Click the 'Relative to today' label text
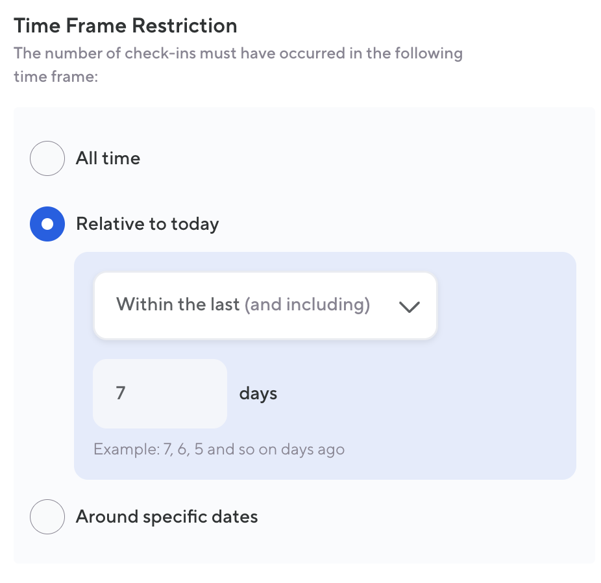 [x=147, y=224]
